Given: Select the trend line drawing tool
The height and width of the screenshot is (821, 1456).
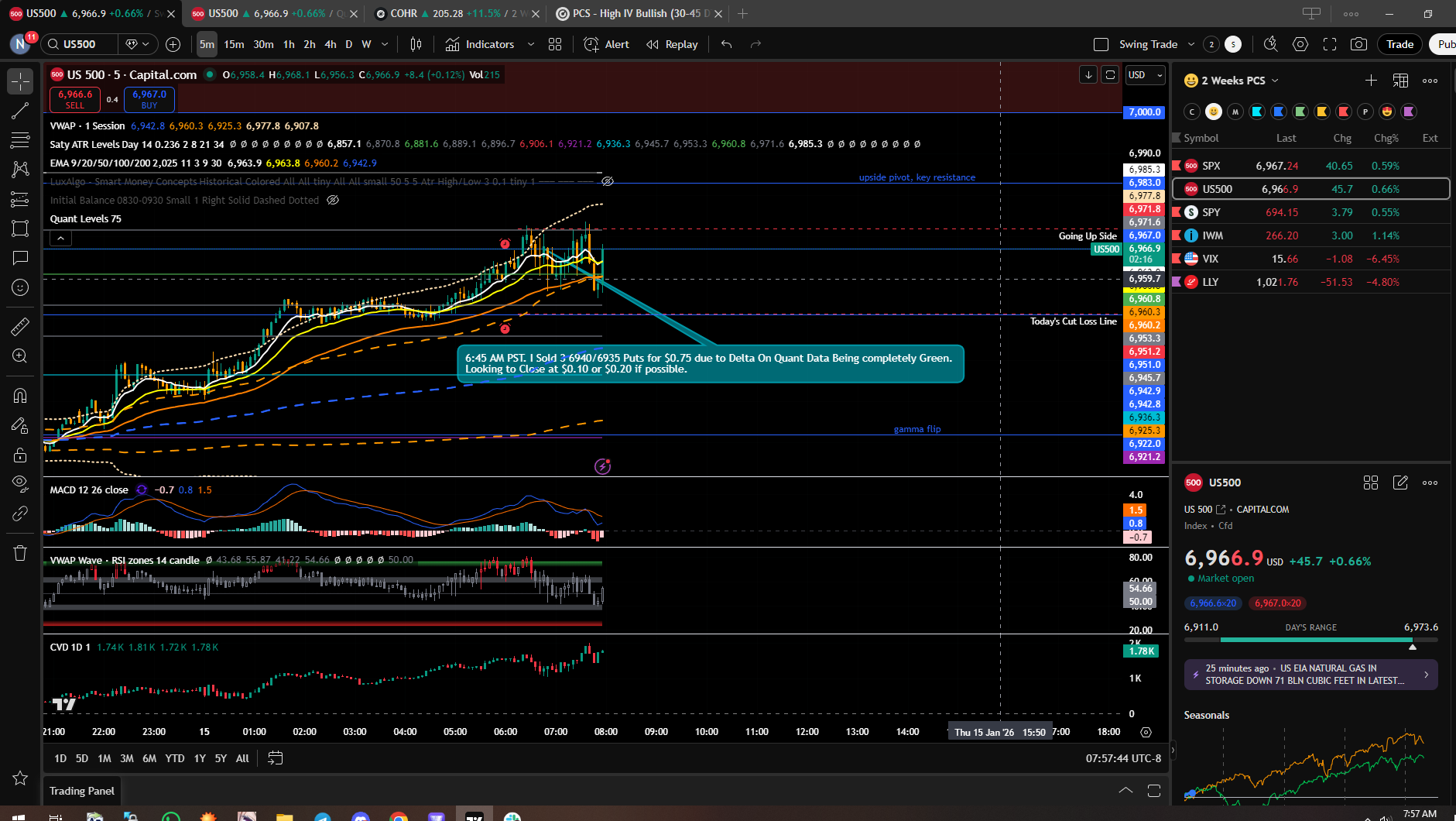Looking at the screenshot, I should (x=20, y=111).
